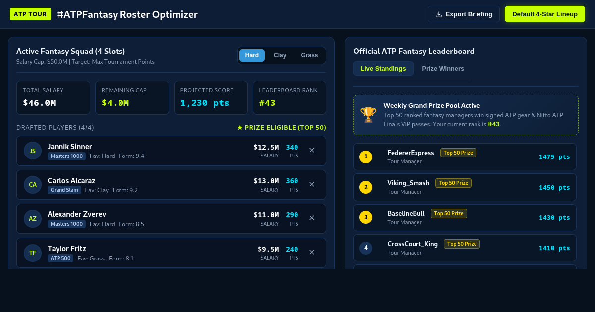Click the Viking_Smash manager name
This screenshot has height=312, width=595.
tap(408, 183)
